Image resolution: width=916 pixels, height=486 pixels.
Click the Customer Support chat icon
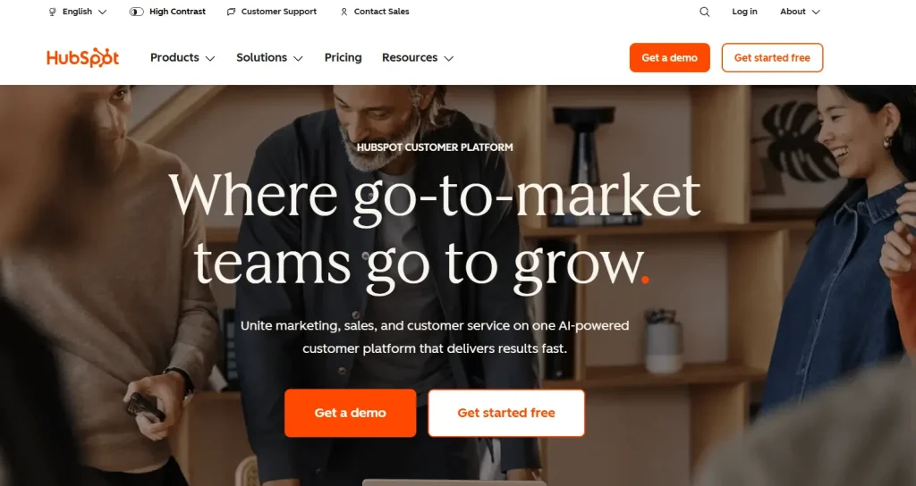(x=232, y=12)
